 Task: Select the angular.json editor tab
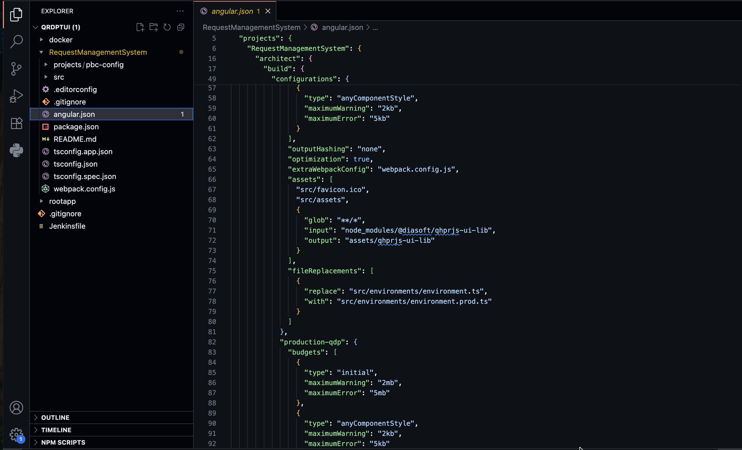click(232, 11)
